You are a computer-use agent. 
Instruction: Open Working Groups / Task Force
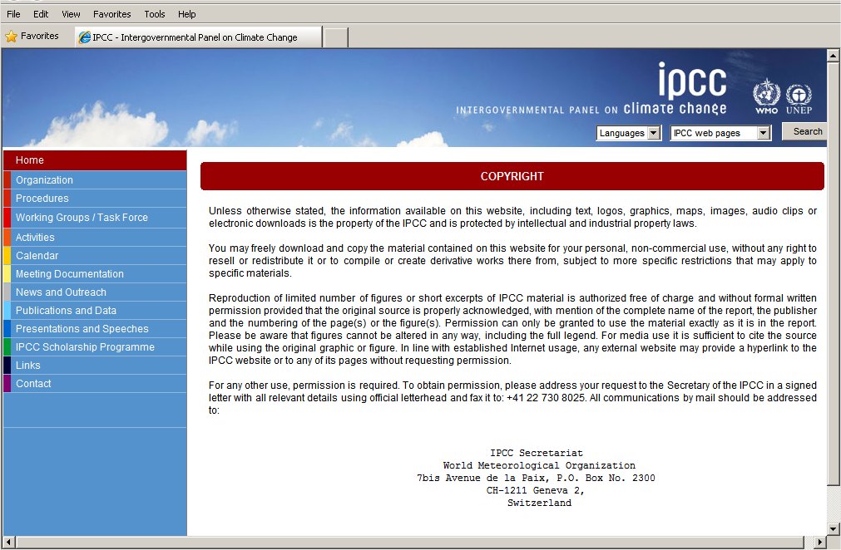pyautogui.click(x=95, y=218)
